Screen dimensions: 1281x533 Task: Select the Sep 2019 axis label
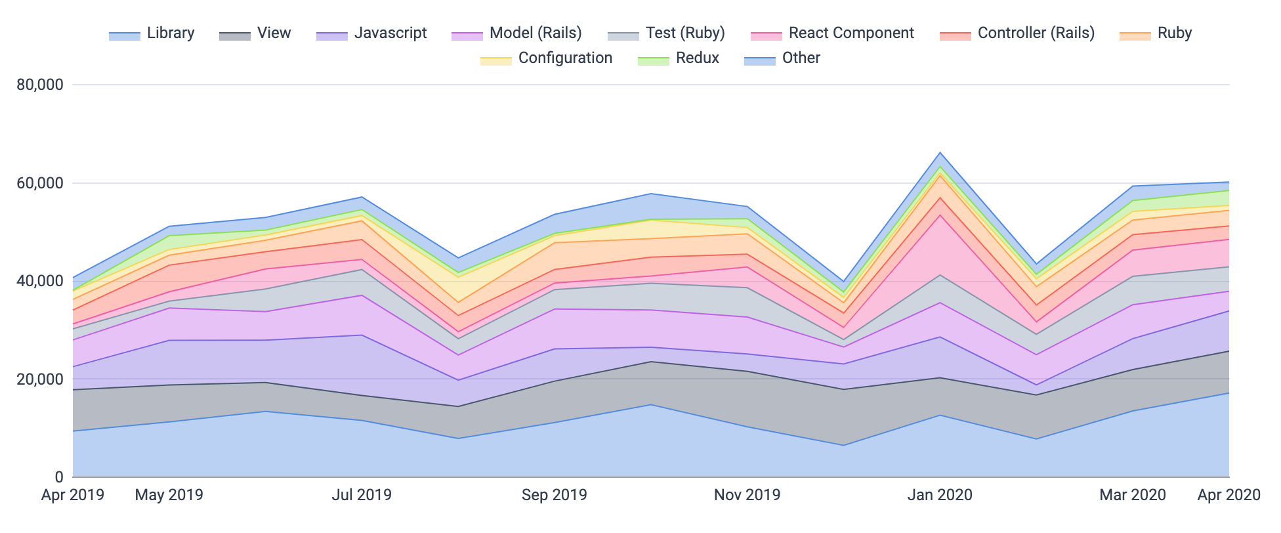click(x=555, y=495)
